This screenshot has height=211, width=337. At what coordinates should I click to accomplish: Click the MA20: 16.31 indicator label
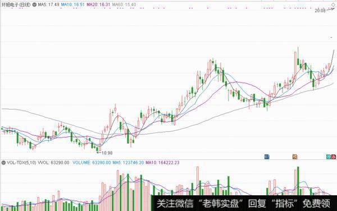(98, 4)
